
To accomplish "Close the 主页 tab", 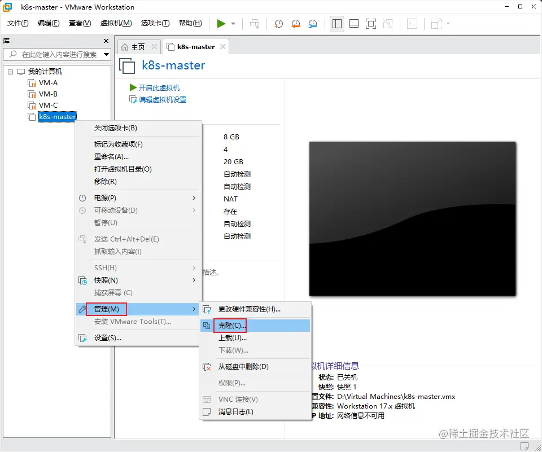I will pos(154,46).
